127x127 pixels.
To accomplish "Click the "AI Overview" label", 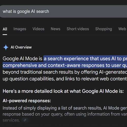I will pos(21,47).
